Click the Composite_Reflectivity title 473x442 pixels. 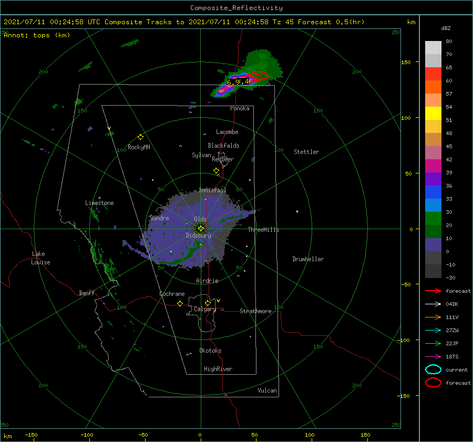click(236, 8)
